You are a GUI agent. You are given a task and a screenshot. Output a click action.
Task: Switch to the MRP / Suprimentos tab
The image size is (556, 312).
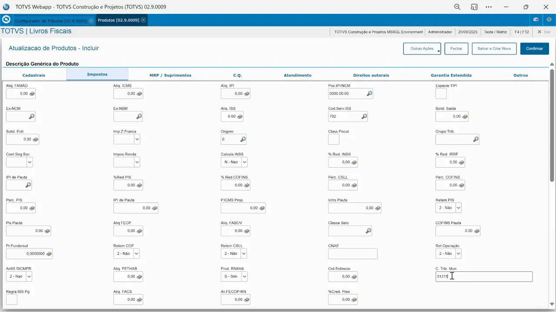(x=170, y=75)
